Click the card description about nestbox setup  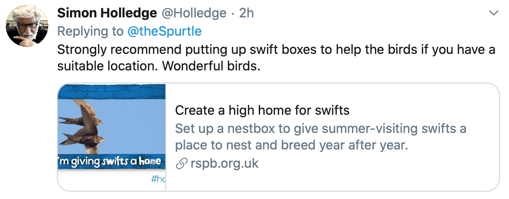pos(321,137)
